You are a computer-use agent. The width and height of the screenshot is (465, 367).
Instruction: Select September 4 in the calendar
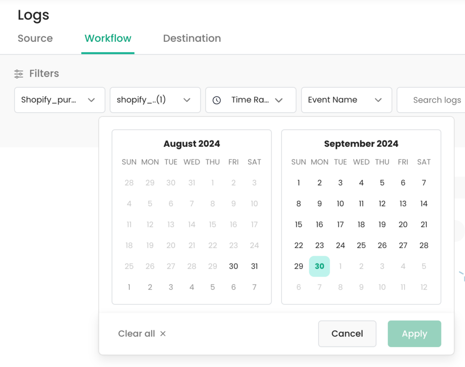(x=361, y=183)
